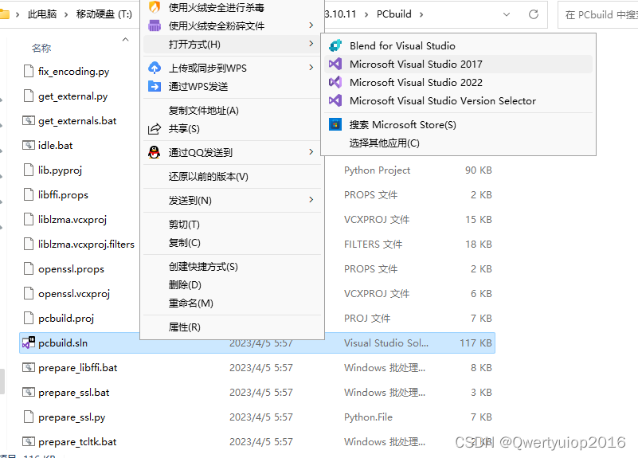This screenshot has width=638, height=458.
Task: Click the pcbuild.proj file icon
Action: pos(29,318)
